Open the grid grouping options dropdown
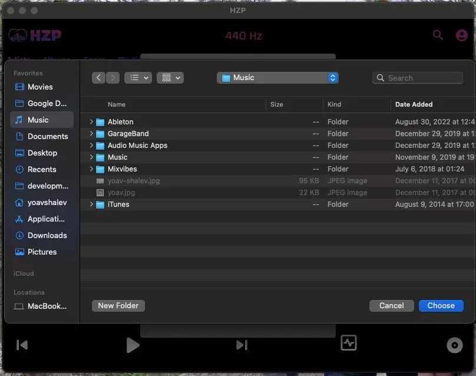 170,78
